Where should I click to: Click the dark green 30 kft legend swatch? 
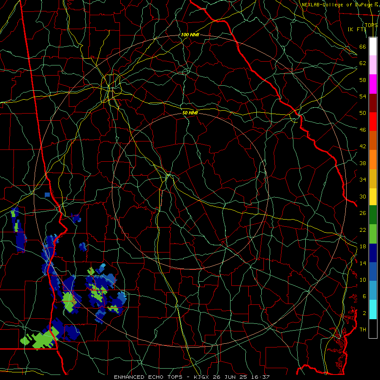click(x=373, y=215)
